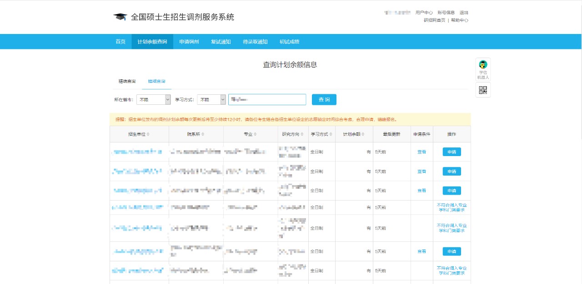Open 申请调剂 in the navigation bar

(189, 42)
